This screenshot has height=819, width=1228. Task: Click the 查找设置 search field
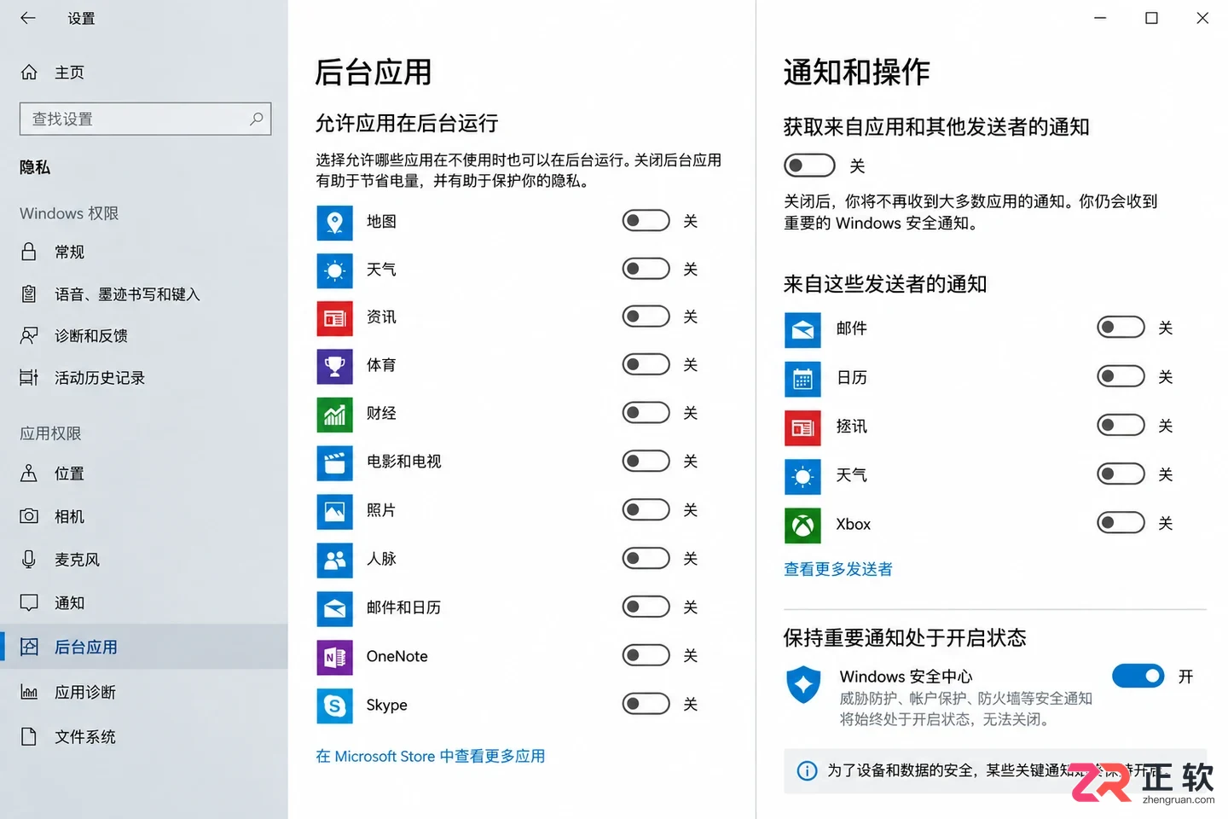145,119
